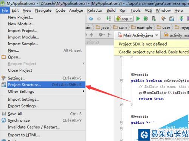Screen dimensions: 189x141
Task: Choose Import Settings... menu entry
Action: pos(43,99)
